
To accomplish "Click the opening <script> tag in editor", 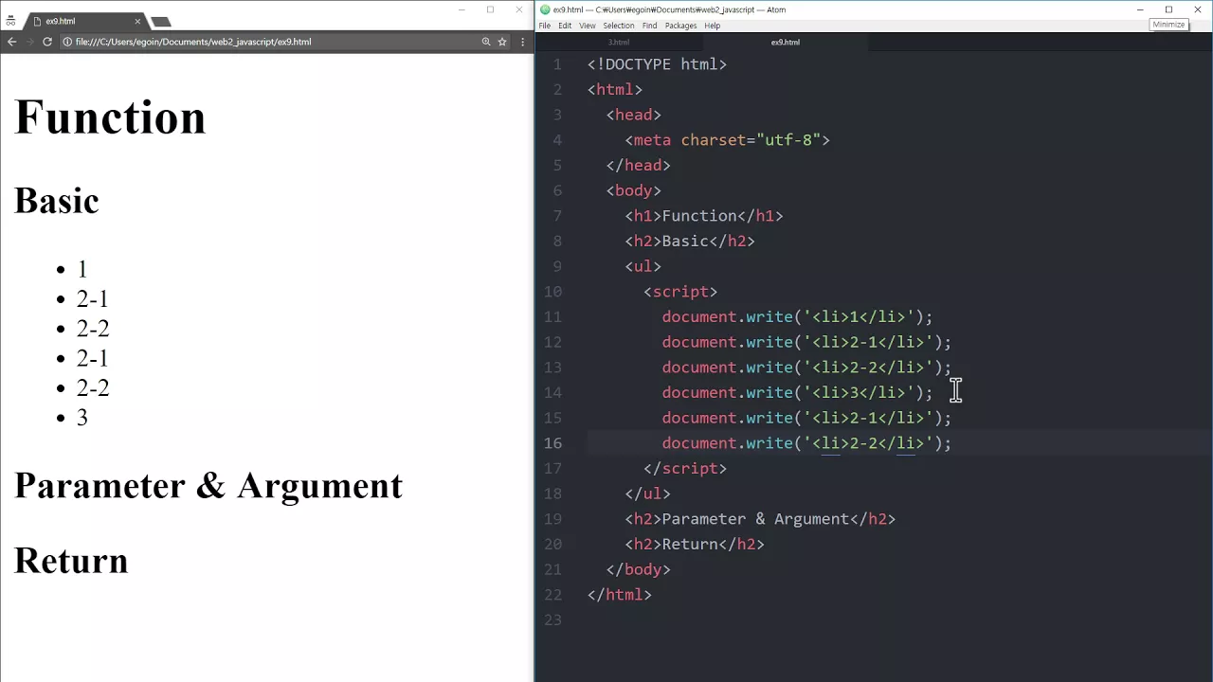I will coord(680,292).
